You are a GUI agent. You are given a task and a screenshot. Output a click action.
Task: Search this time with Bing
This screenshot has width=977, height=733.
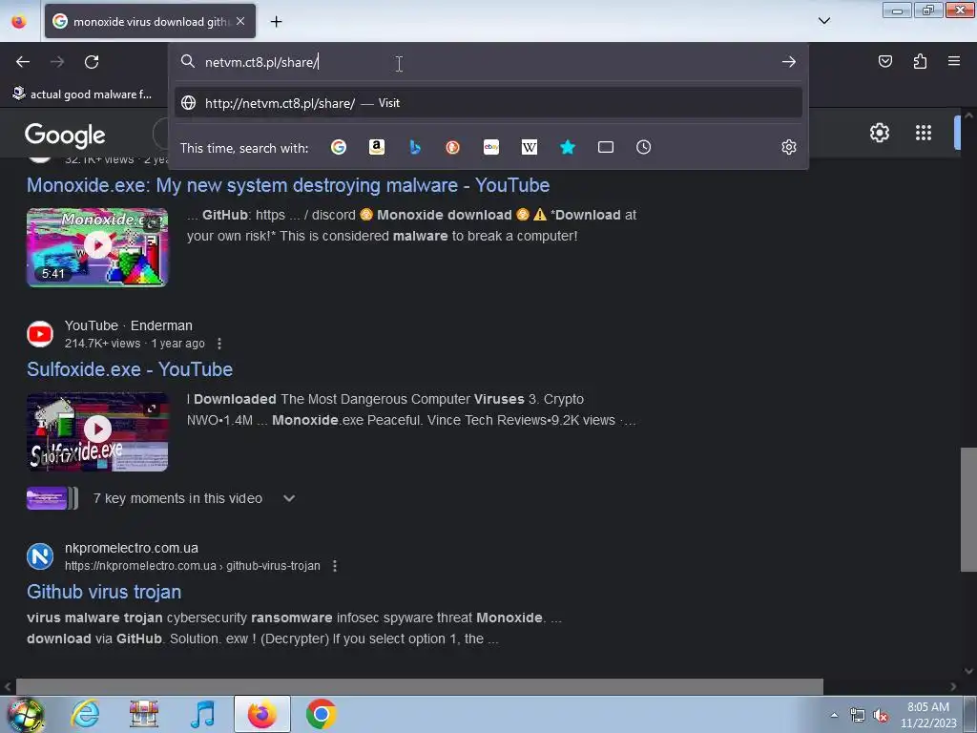point(415,147)
